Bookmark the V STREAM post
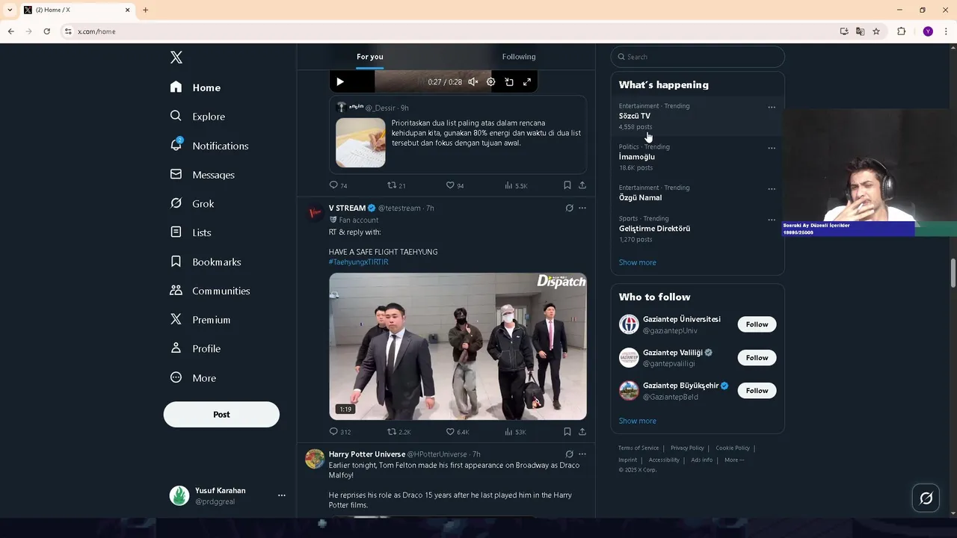The image size is (957, 538). point(567,432)
